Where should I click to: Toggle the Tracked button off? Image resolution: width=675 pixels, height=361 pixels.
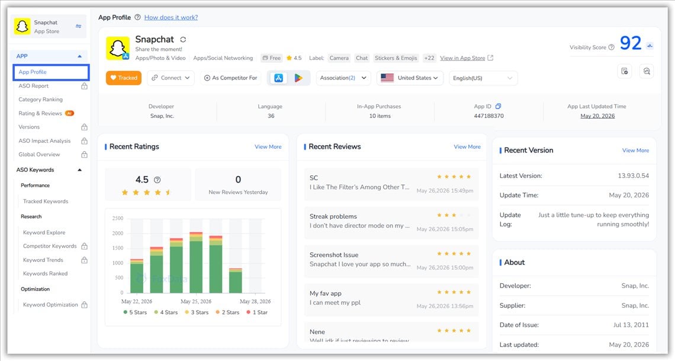[124, 78]
